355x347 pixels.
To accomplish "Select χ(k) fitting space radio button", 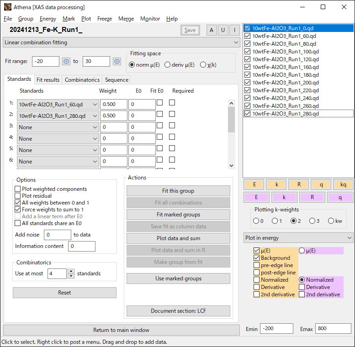I will 203,65.
